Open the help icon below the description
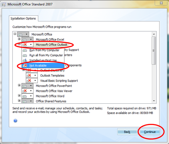 (x=15, y=121)
